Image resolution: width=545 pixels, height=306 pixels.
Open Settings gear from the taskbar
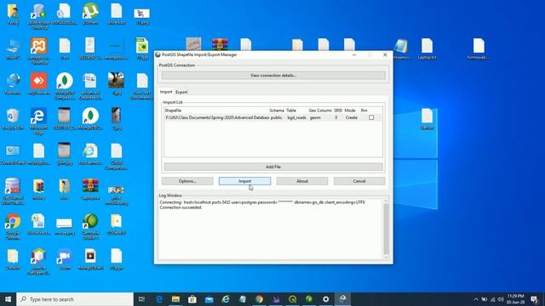[x=325, y=299]
